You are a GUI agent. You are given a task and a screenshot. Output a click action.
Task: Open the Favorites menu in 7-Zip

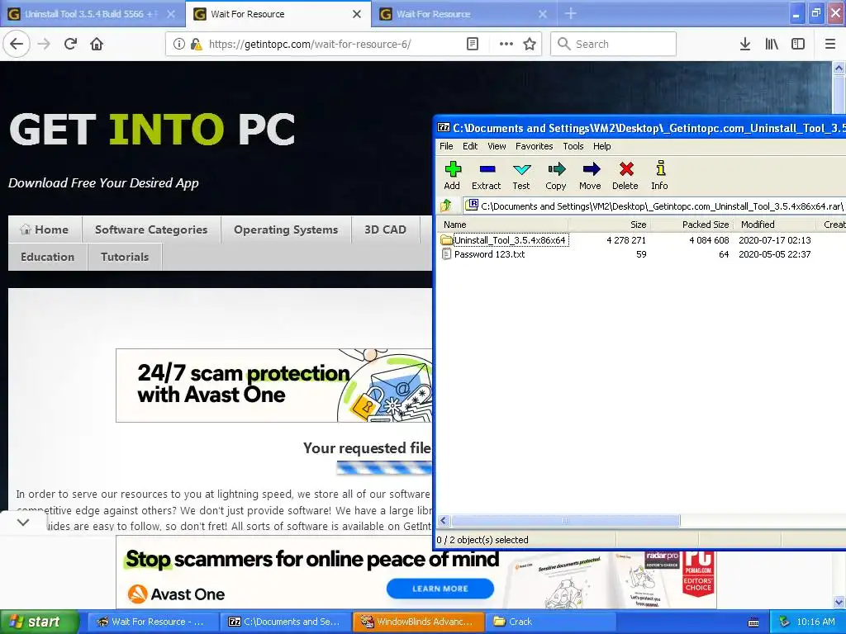pos(535,146)
